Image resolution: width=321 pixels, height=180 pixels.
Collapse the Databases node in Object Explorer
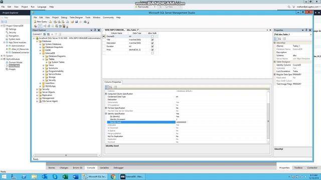[37, 41]
